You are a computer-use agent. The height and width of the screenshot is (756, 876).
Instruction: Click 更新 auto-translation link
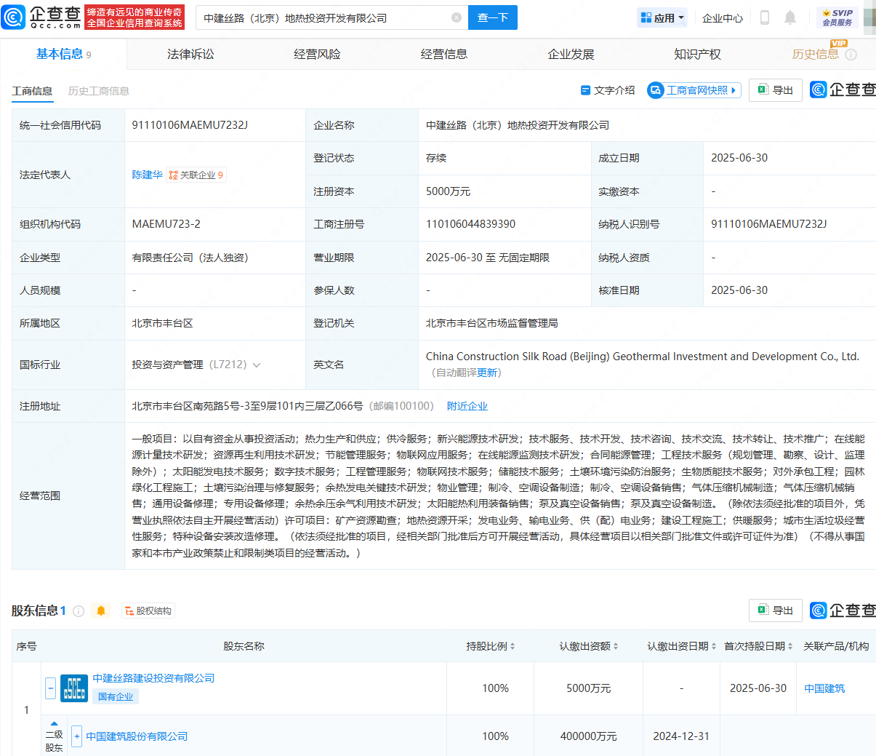tap(487, 373)
